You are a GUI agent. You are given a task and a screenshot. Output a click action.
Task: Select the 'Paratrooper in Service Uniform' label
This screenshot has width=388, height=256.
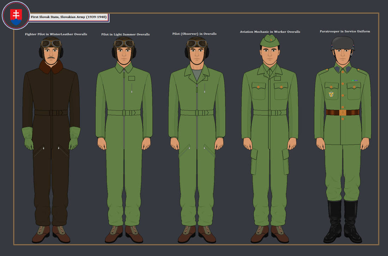point(344,31)
